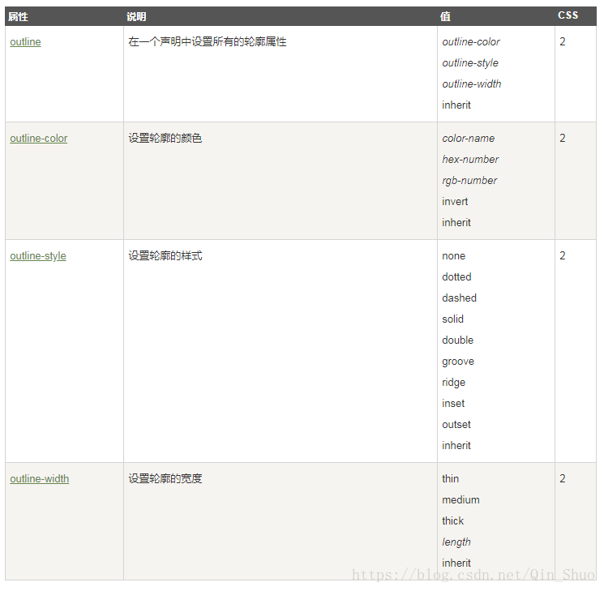Screen dimensions: 604x591
Task: Click the value invert
Action: tap(455, 202)
